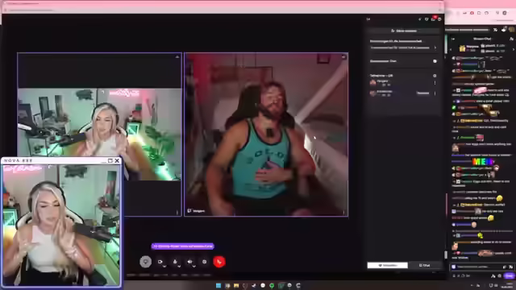The image size is (516, 290).
Task: Select the white participants tab at bottom
Action: [387, 265]
